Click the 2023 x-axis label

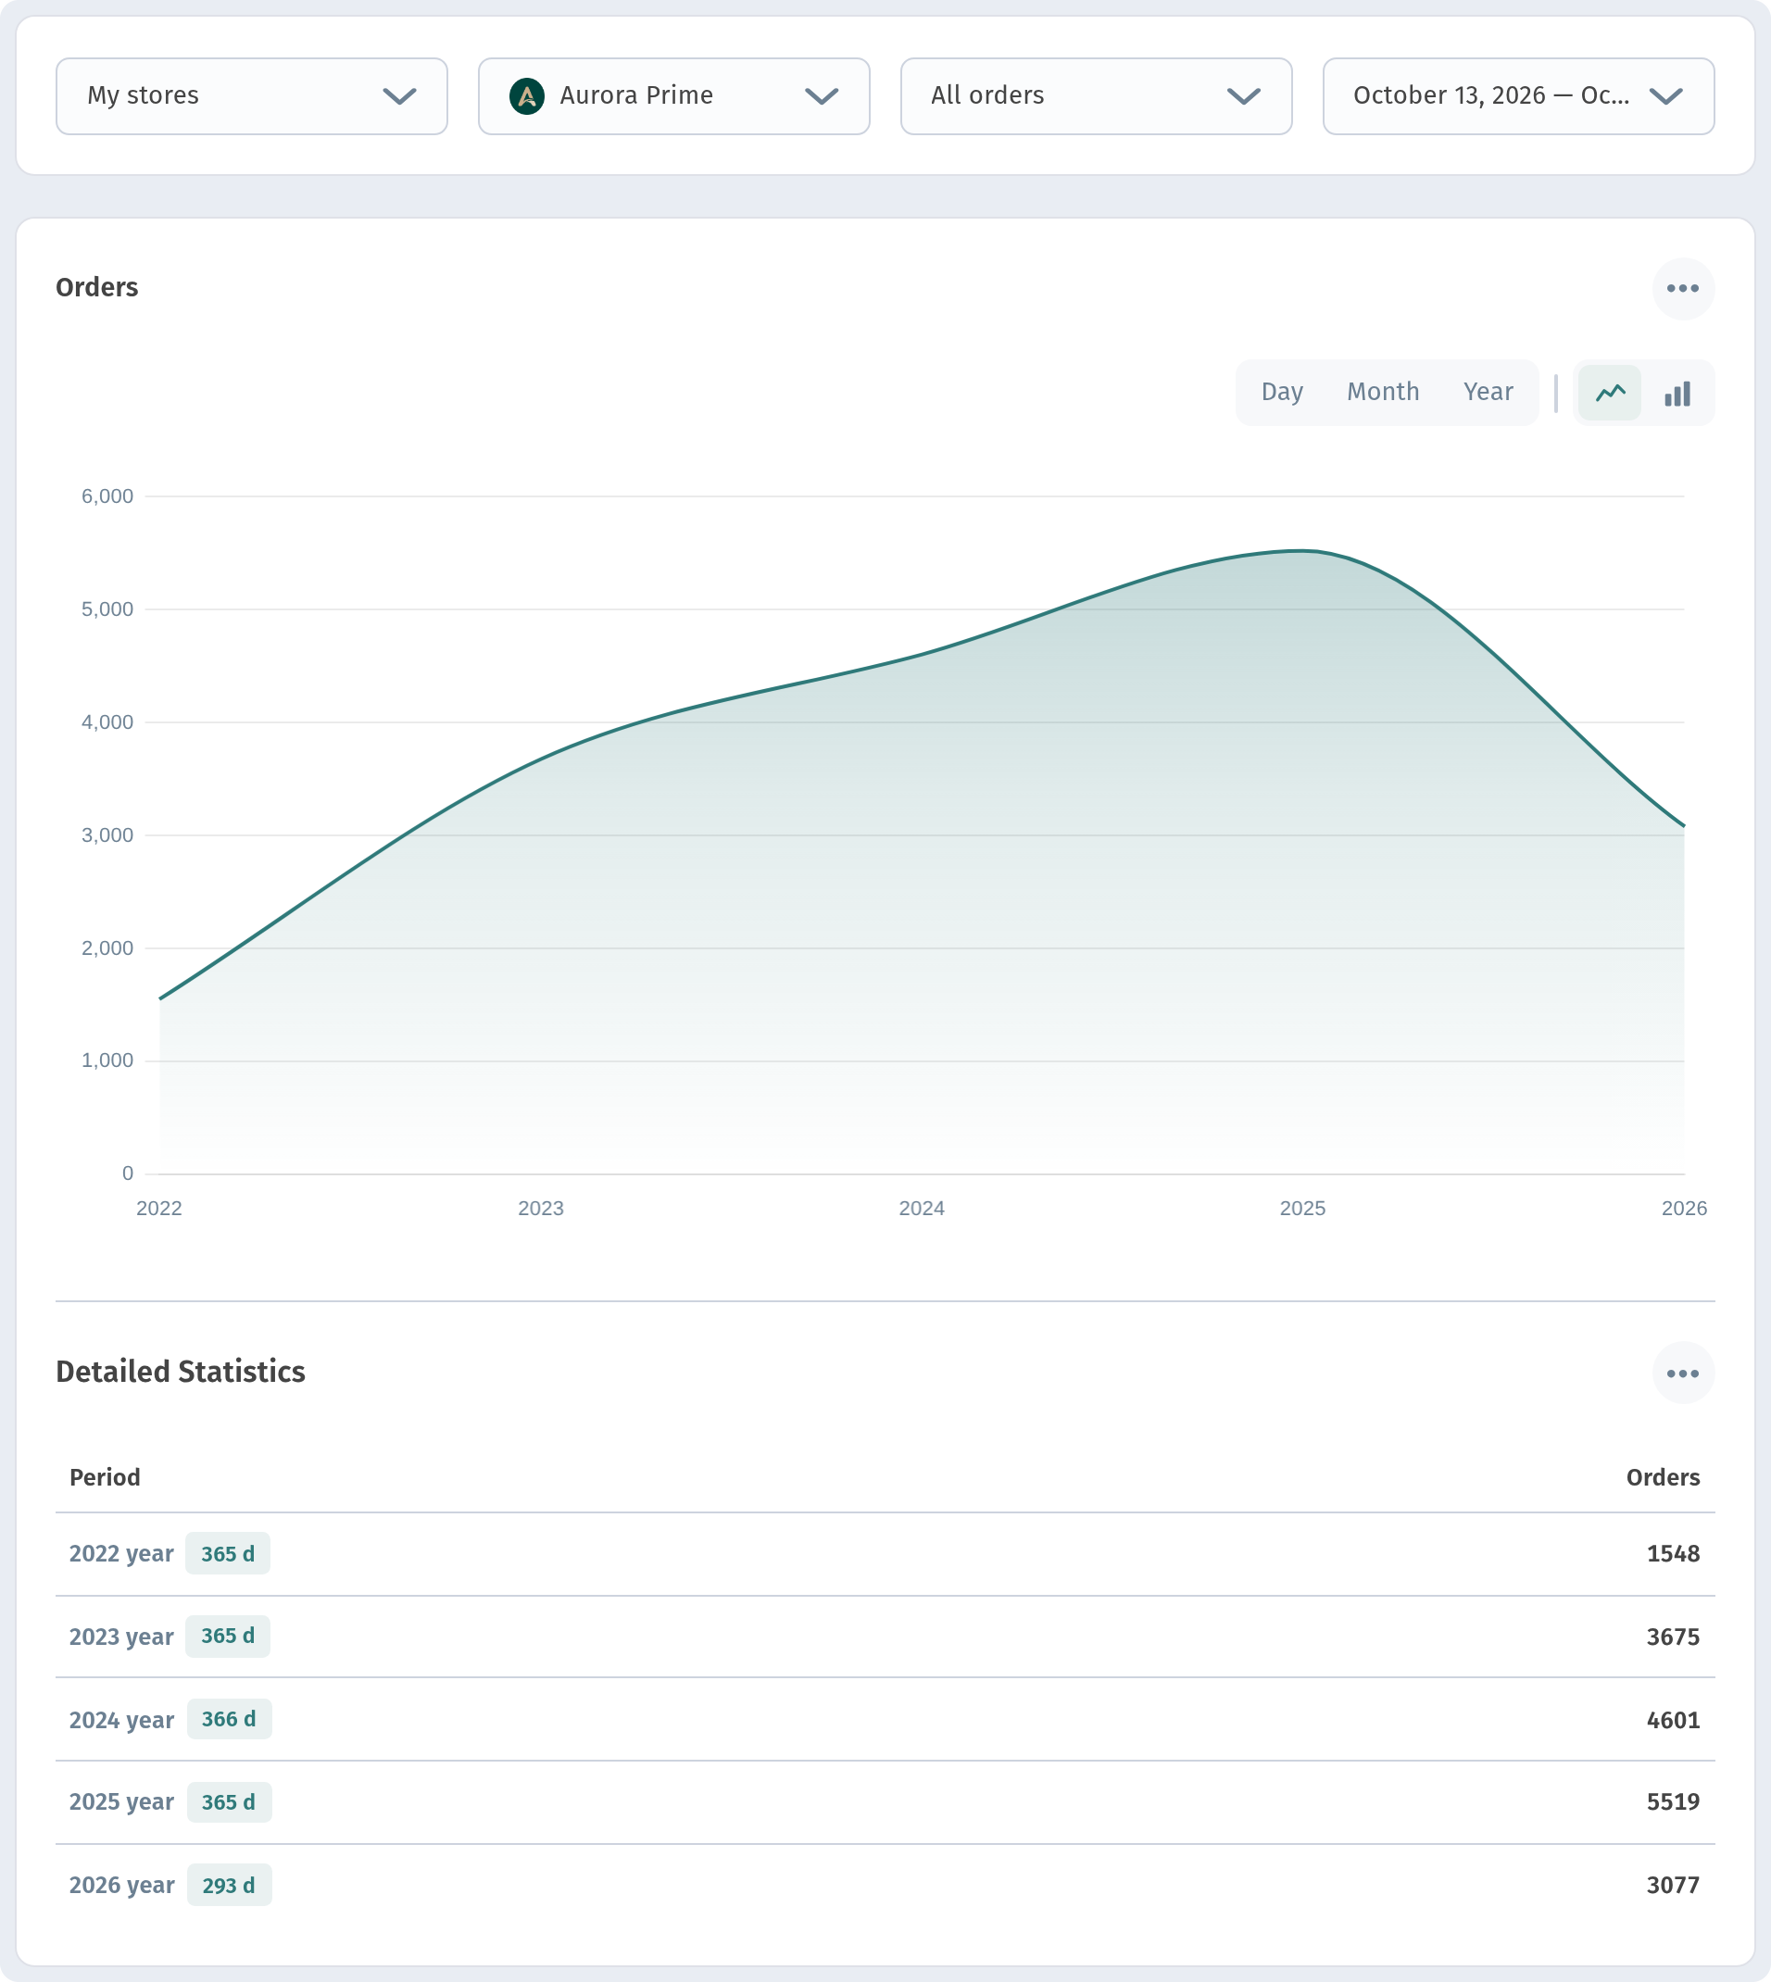click(540, 1208)
